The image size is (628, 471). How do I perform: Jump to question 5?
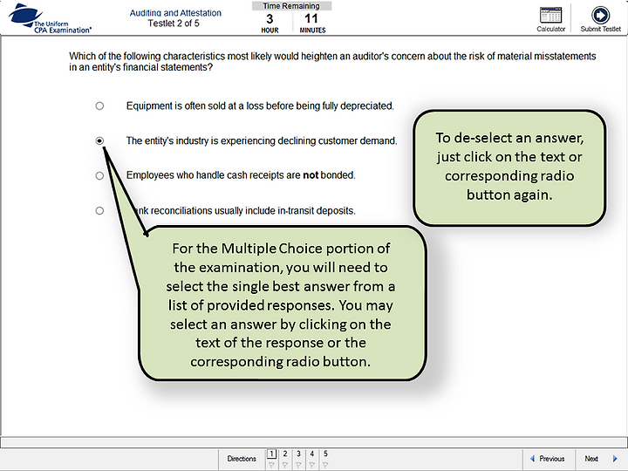click(325, 454)
